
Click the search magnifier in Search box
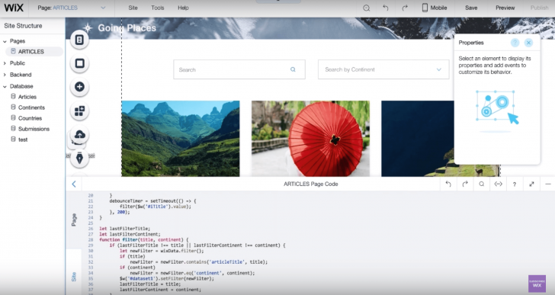tap(293, 69)
